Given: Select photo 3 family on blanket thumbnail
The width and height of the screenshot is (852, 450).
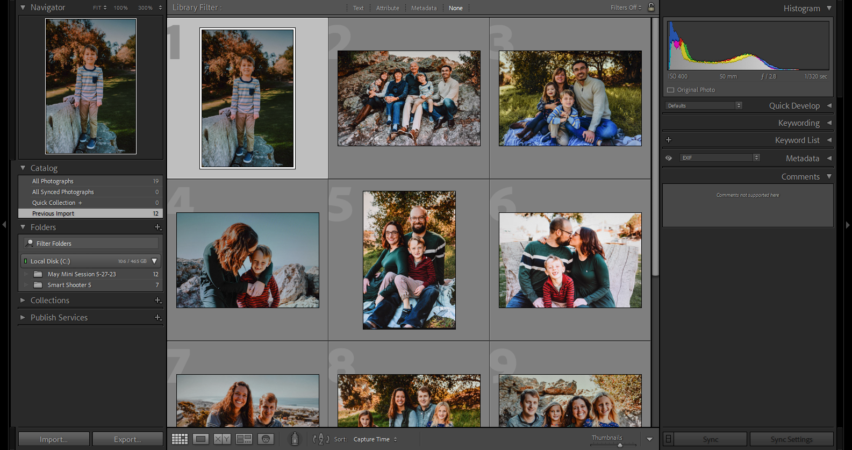Looking at the screenshot, I should [x=570, y=98].
